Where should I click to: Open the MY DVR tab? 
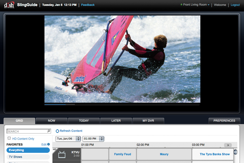[x=148, y=121]
